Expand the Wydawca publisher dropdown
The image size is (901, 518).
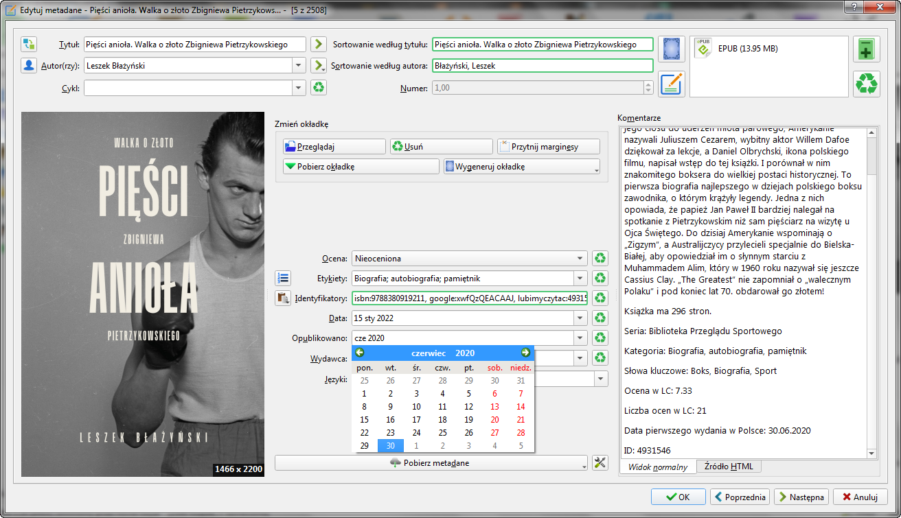coord(582,358)
